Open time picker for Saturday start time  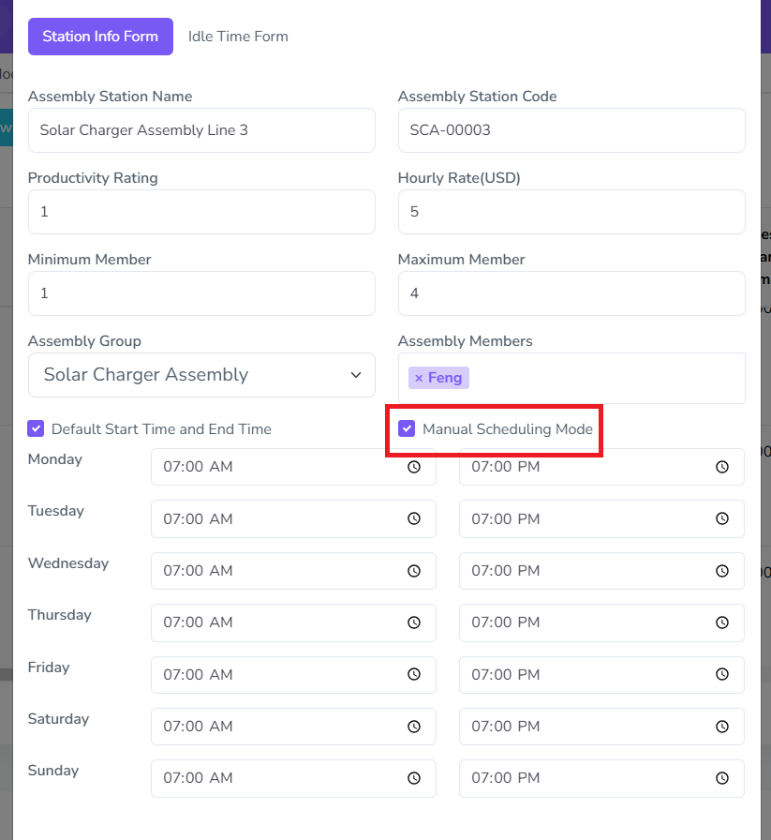coord(414,727)
